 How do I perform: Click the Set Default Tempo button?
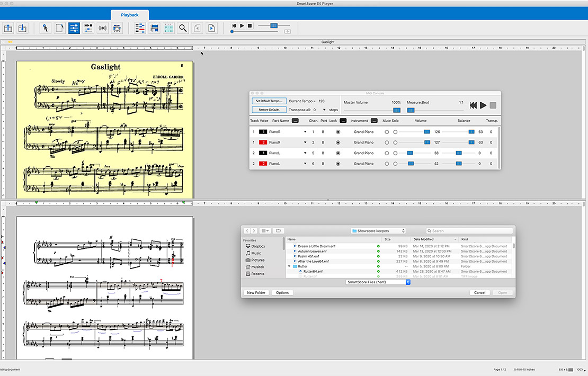(269, 101)
